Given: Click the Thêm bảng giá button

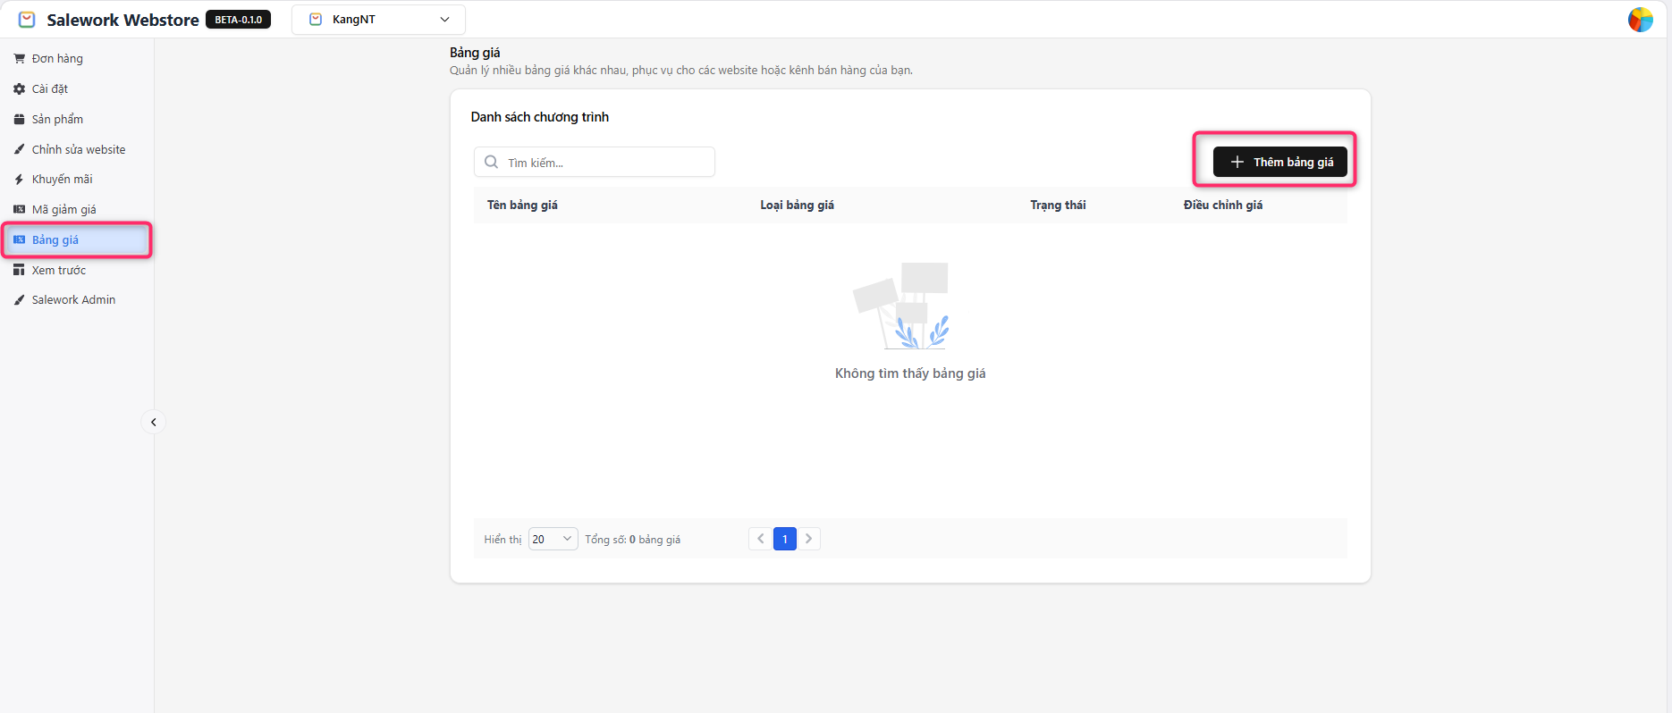Looking at the screenshot, I should 1279,162.
